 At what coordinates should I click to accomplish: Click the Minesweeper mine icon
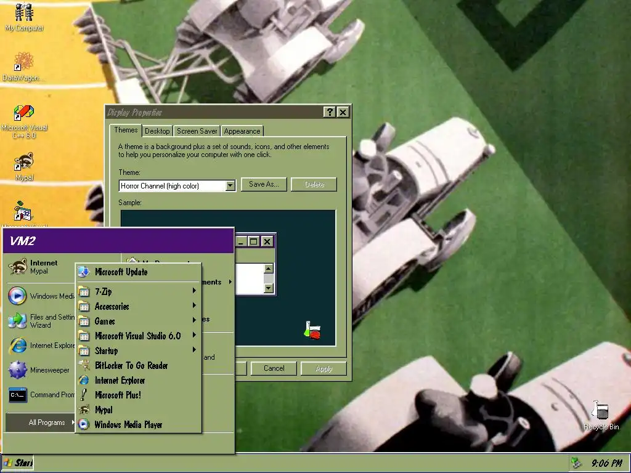[17, 370]
